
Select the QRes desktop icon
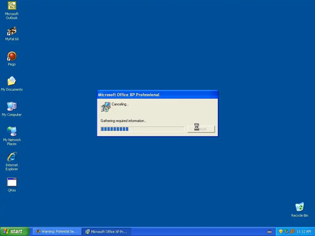coord(12,185)
